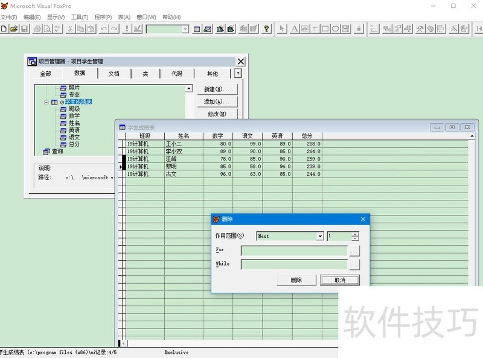Click the Cut scissors icon
483x358 pixels.
click(x=70, y=29)
